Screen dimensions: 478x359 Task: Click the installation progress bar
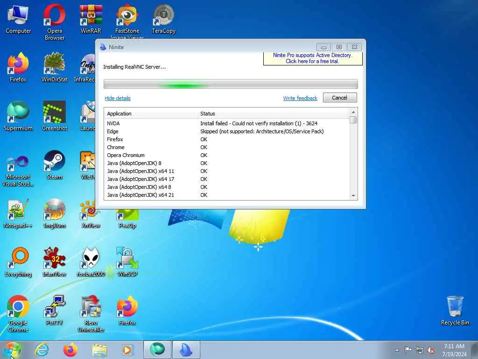click(231, 84)
